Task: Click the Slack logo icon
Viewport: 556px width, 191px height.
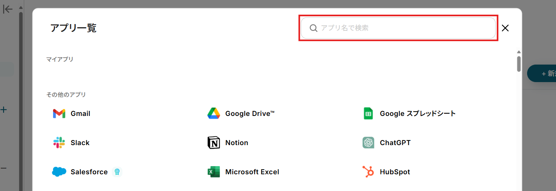Action: pos(59,143)
